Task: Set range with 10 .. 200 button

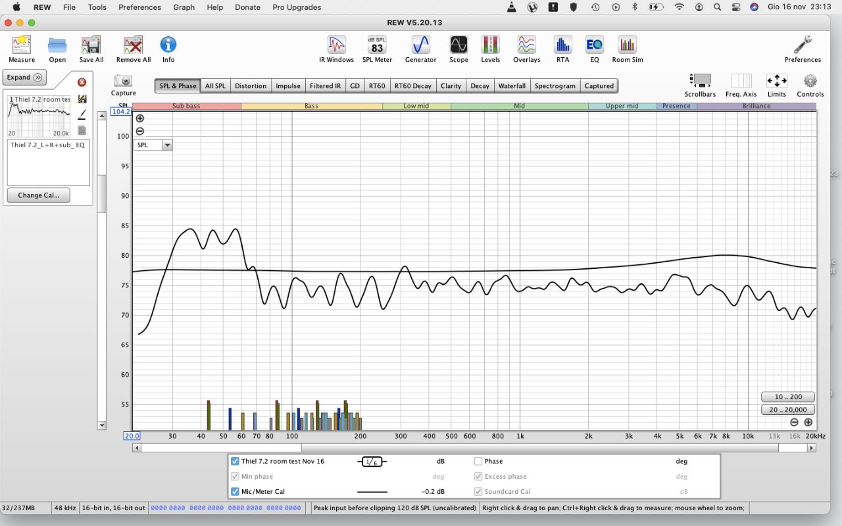Action: [x=788, y=396]
